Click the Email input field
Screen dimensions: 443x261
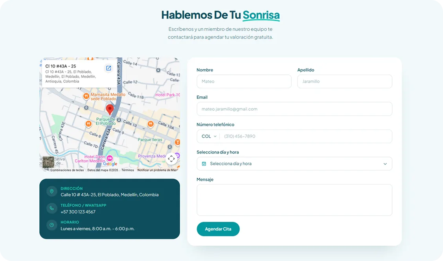point(294,109)
